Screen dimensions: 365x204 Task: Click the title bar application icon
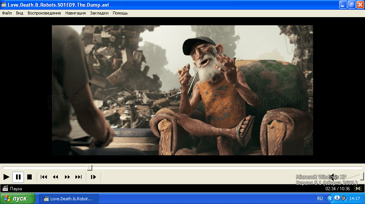(4, 4)
